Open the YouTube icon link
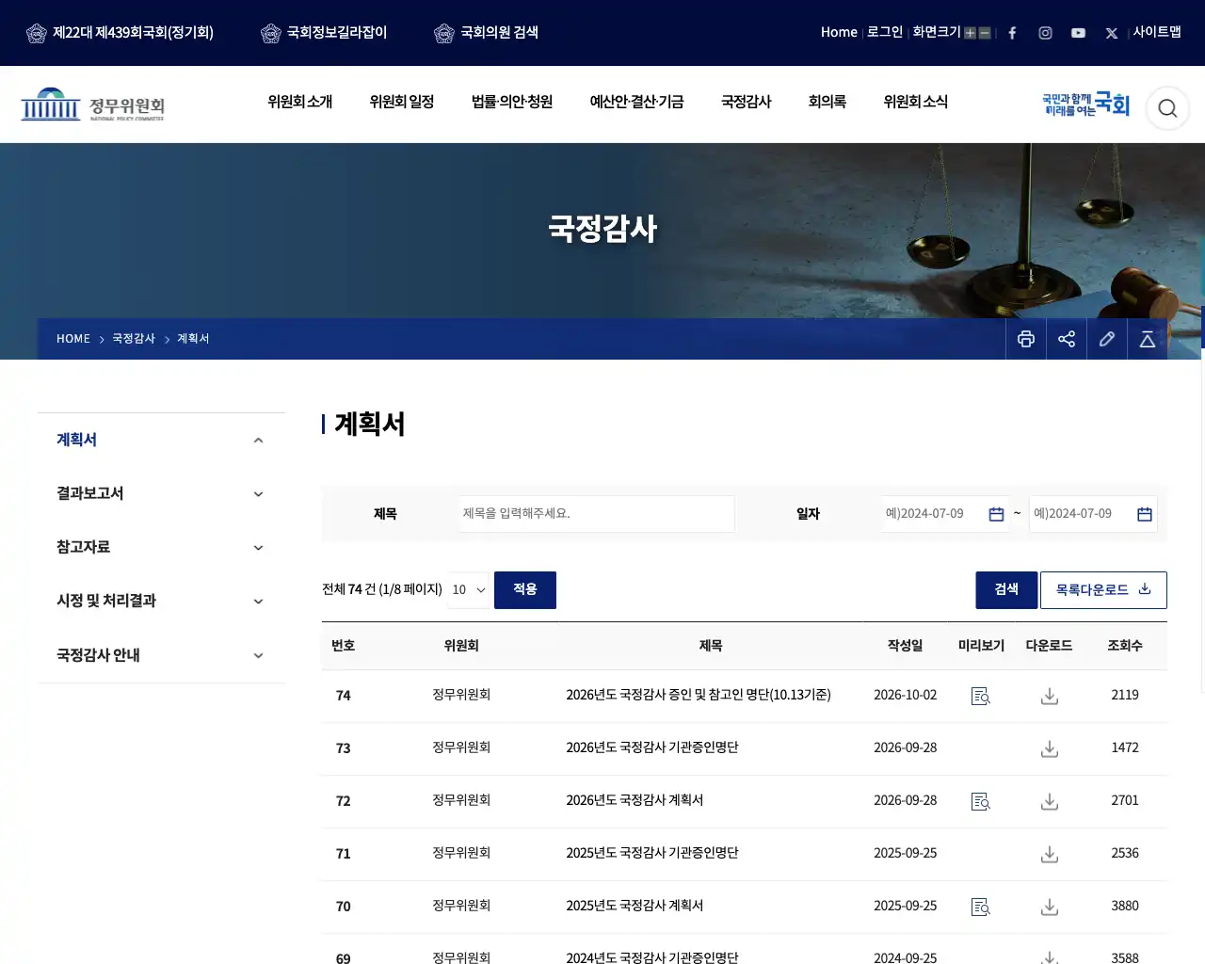This screenshot has height=964, width=1205. click(x=1078, y=33)
